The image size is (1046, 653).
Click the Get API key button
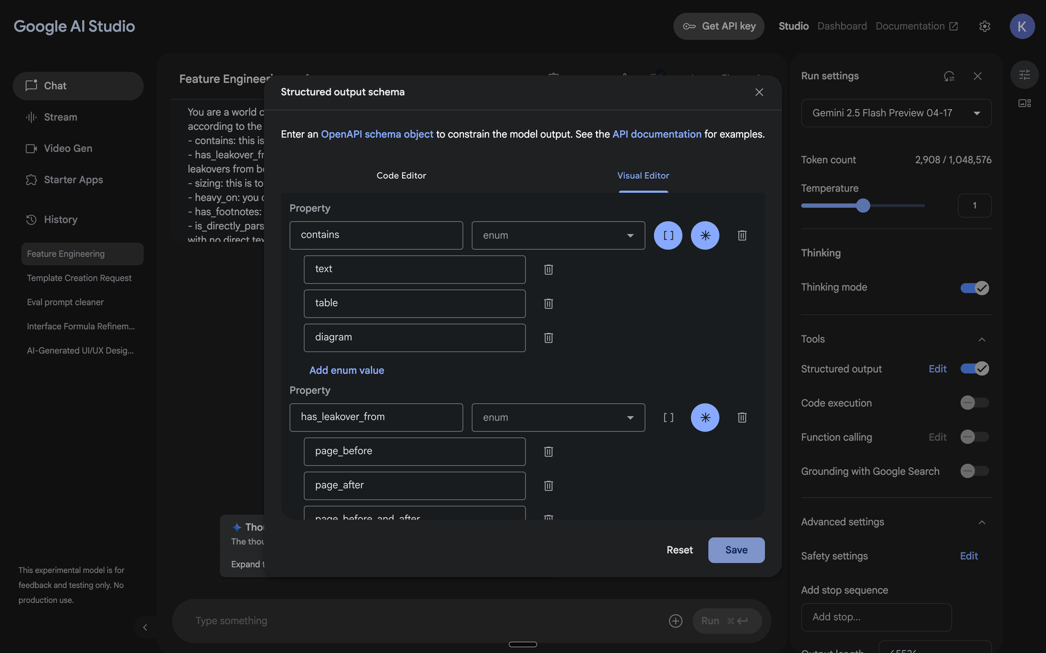pyautogui.click(x=719, y=26)
